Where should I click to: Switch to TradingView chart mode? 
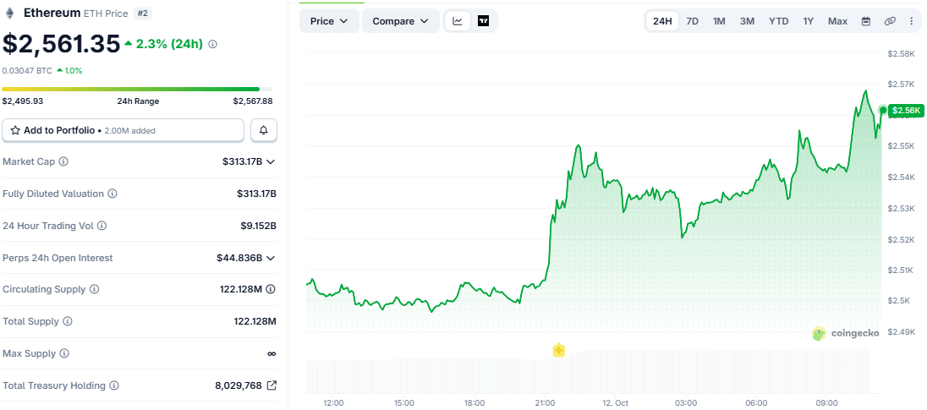click(484, 21)
